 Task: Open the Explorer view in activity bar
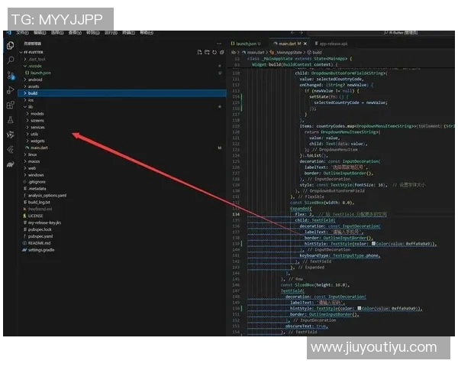(11, 45)
